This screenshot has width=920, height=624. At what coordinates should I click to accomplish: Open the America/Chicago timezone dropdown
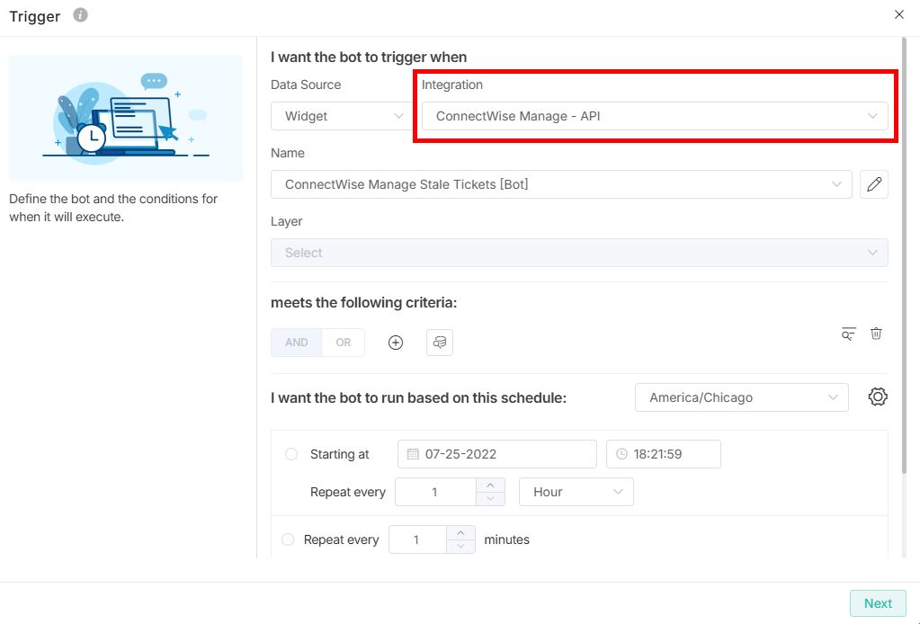point(741,397)
